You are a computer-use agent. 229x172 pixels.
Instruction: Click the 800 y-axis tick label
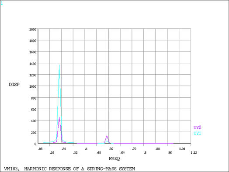point(34,98)
